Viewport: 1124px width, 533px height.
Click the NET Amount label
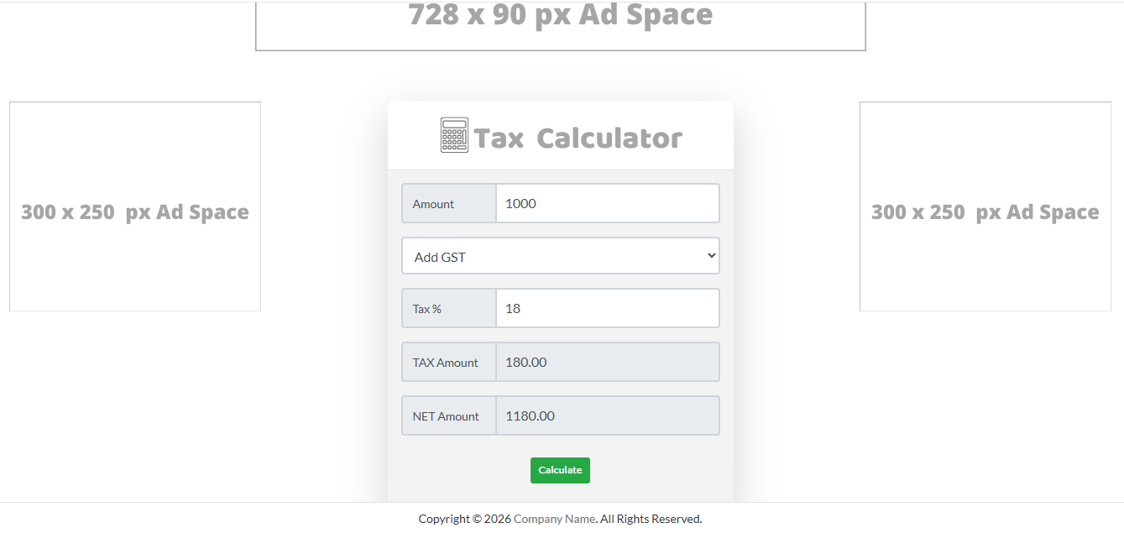click(x=446, y=416)
